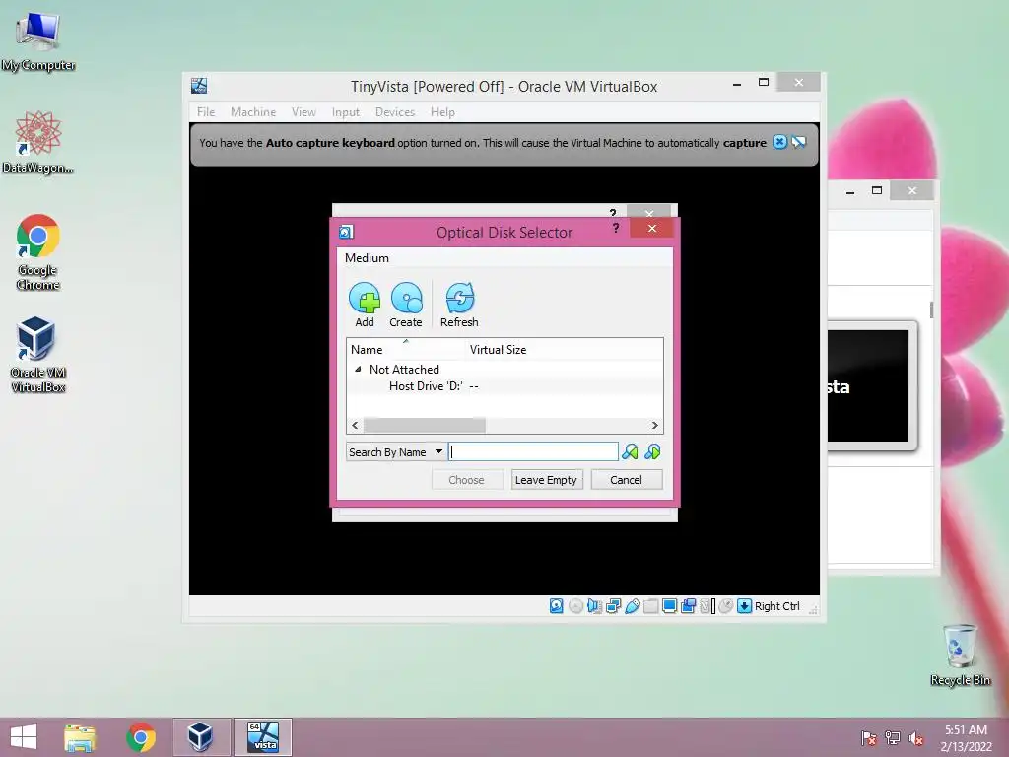The width and height of the screenshot is (1009, 757).
Task: Select the Recycle Bin desktop icon
Action: (960, 654)
